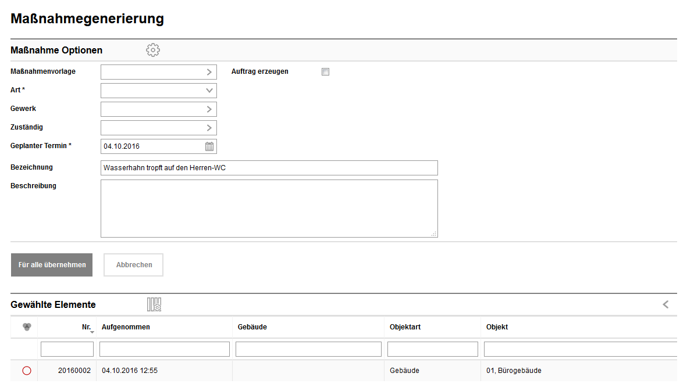Click the status circles column header icon
Image resolution: width=687 pixels, height=384 pixels.
[26, 327]
